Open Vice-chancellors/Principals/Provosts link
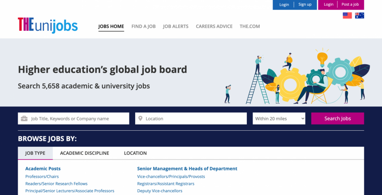This screenshot has width=382, height=195. click(171, 177)
